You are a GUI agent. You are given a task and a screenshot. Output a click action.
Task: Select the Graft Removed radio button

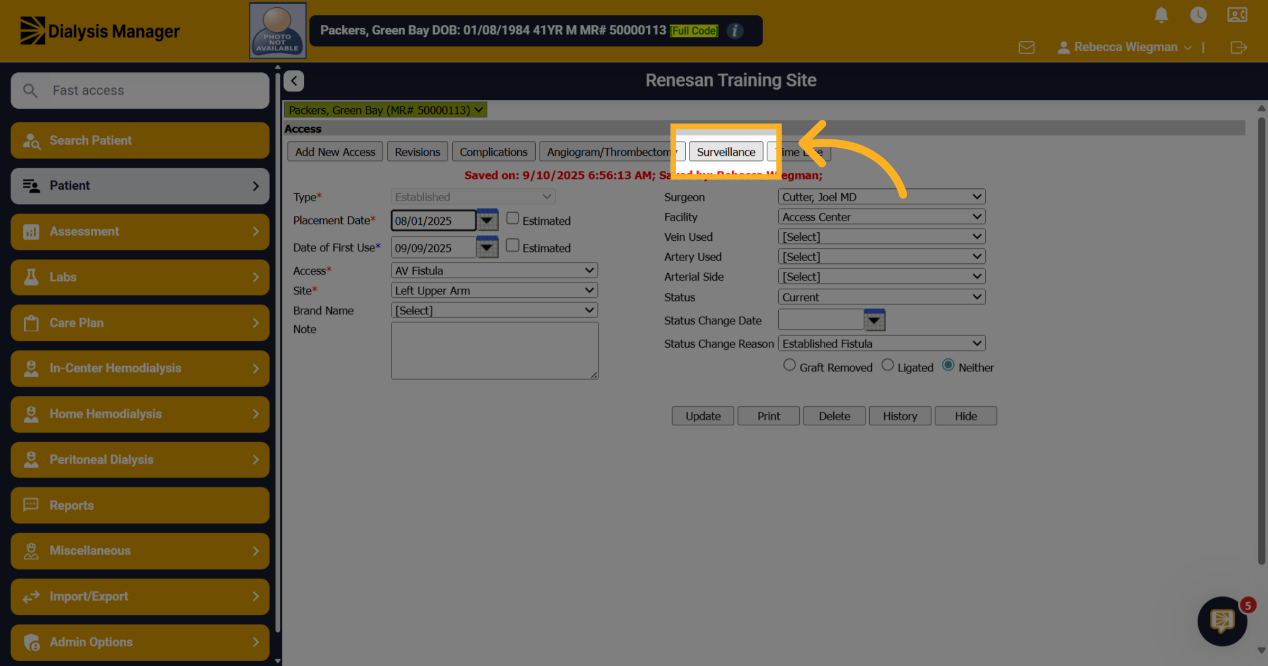click(x=789, y=365)
